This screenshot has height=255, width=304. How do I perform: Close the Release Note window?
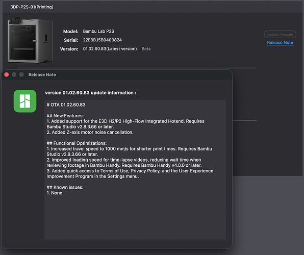[7, 74]
